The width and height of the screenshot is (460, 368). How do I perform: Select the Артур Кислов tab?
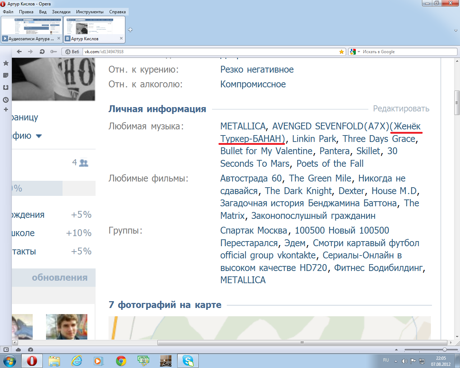[x=95, y=30]
